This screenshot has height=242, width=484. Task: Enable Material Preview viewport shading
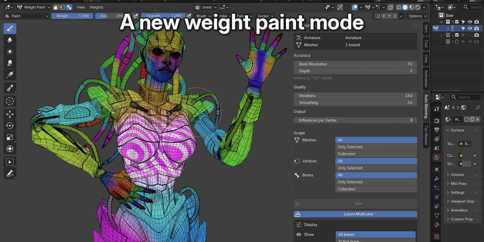tap(411, 7)
